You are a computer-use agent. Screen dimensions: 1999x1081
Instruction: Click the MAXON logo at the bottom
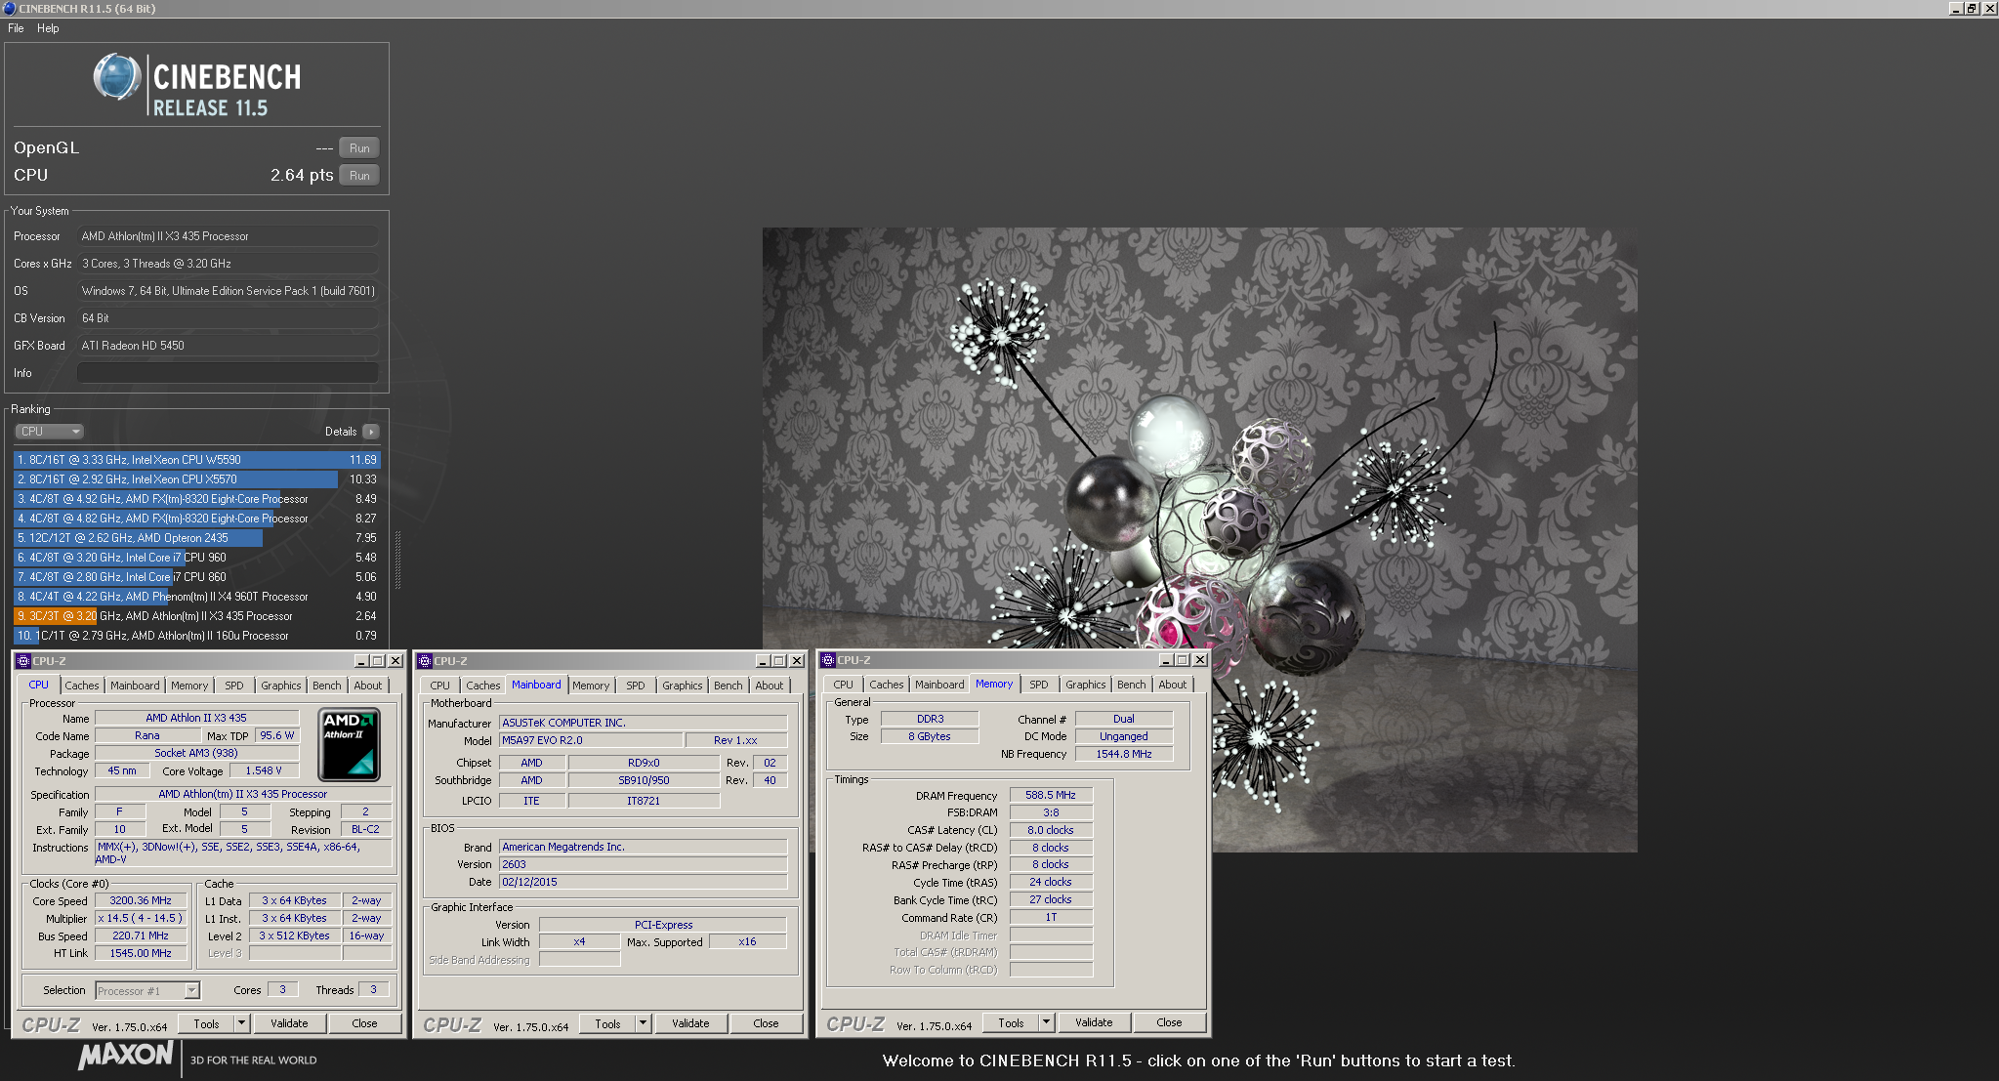pos(126,1056)
